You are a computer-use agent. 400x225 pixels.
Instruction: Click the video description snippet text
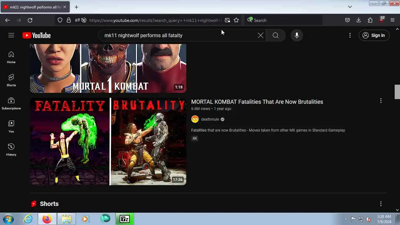pos(268,130)
